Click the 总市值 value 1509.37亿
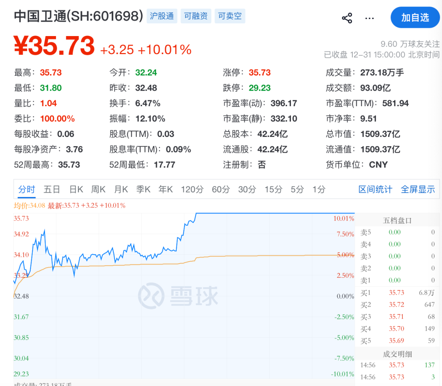Viewport: 442px width, 386px height. [x=380, y=134]
